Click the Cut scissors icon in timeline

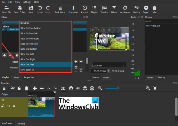point(12,88)
